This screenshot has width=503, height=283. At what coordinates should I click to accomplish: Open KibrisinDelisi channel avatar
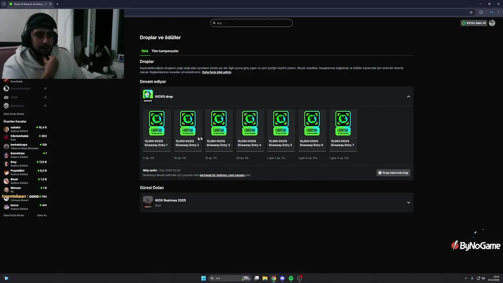coord(6,138)
